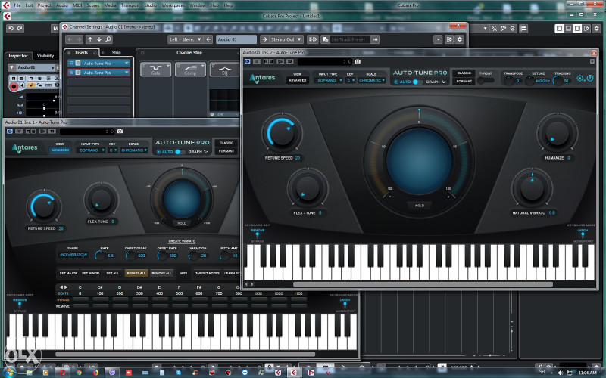Open the Stereo Out output routing dropdown

click(286, 39)
